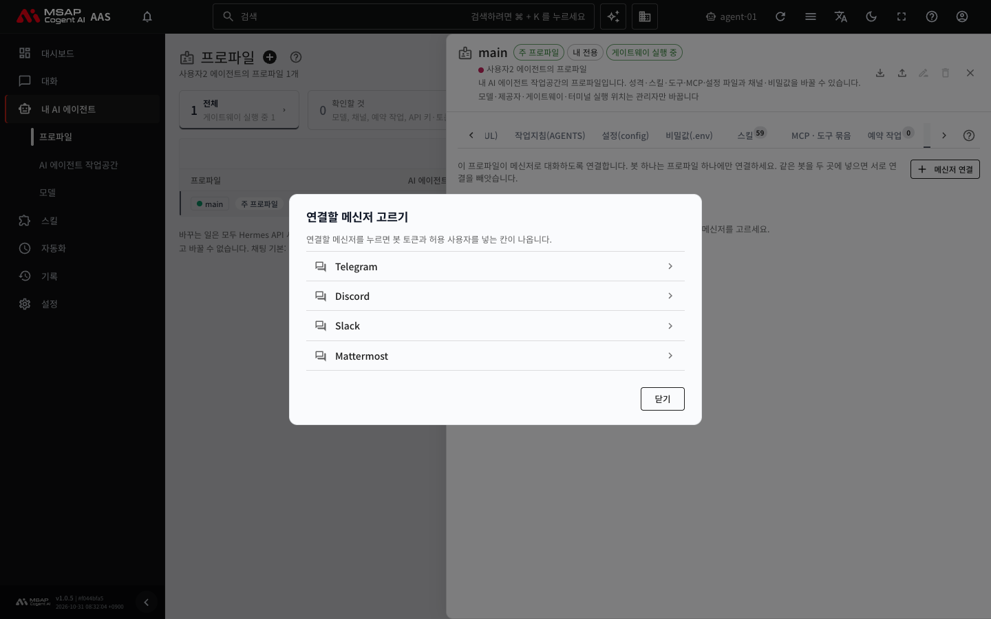Open 대화 in the sidebar
This screenshot has height=619, width=991.
(83, 81)
